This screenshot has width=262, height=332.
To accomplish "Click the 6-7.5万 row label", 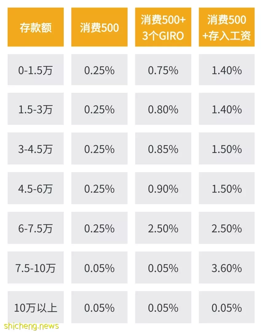I will tap(36, 228).
